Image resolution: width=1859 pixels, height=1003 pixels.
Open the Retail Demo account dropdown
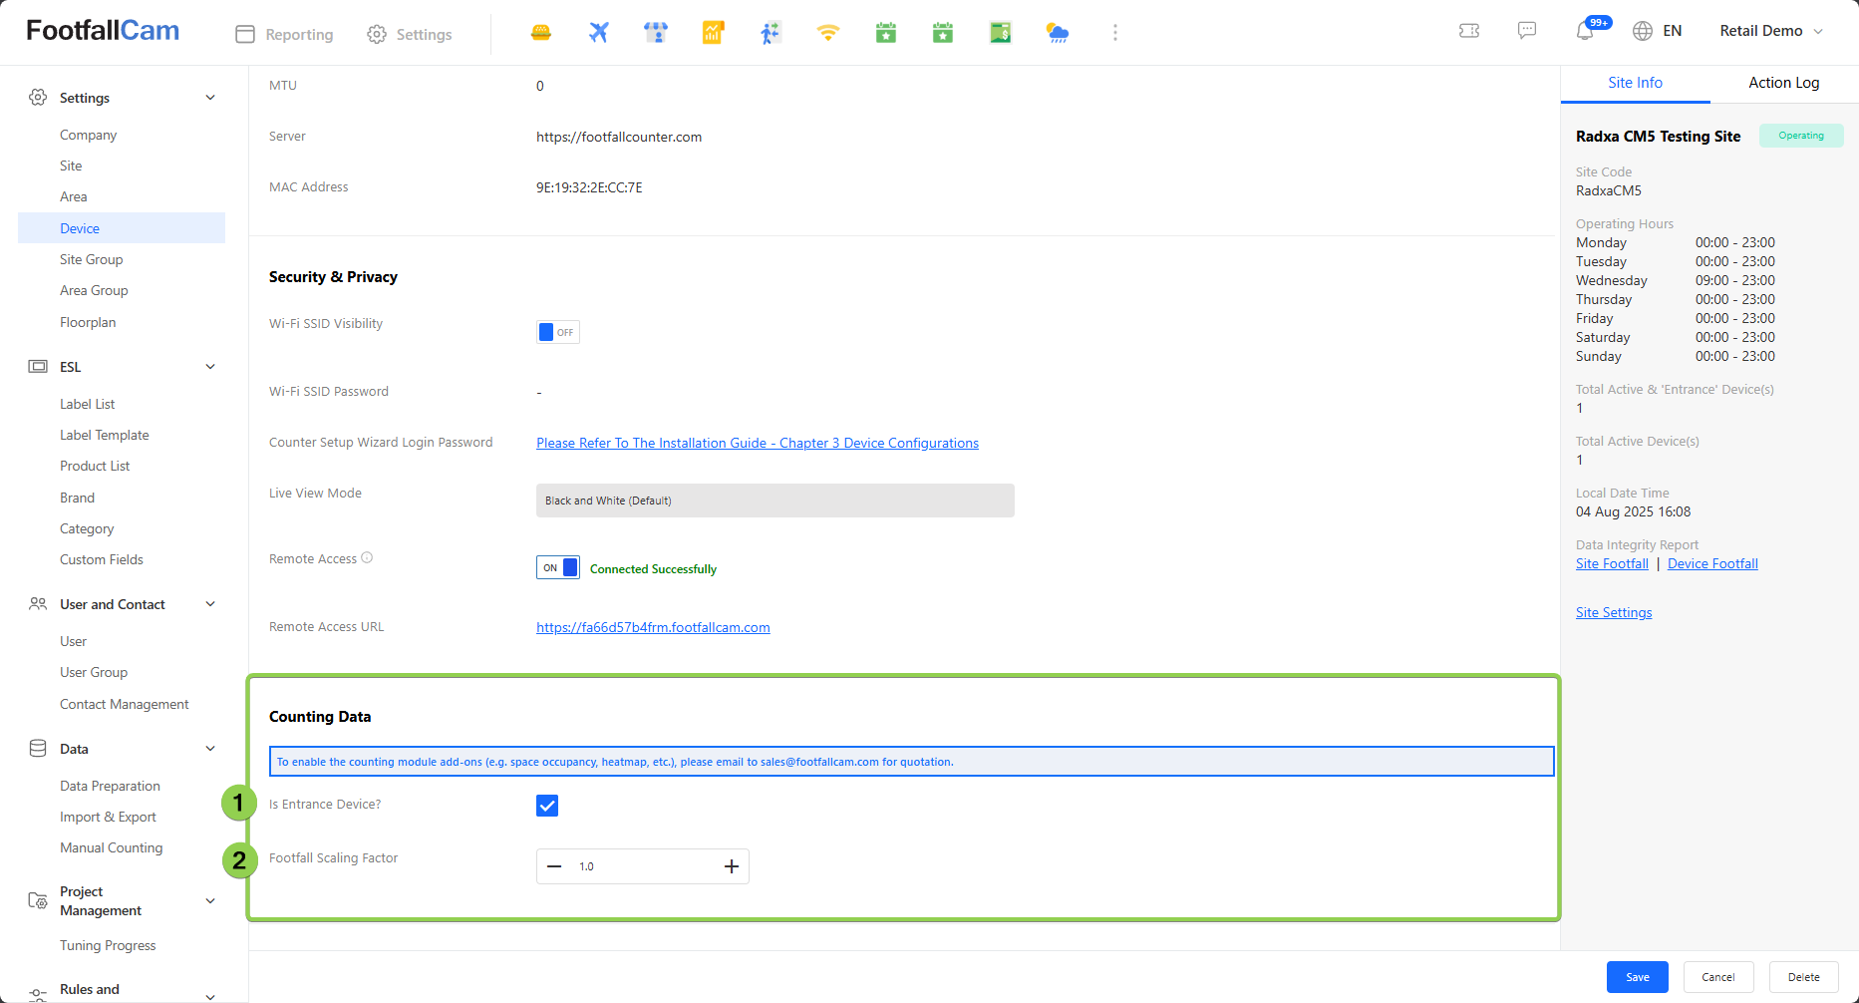pyautogui.click(x=1770, y=31)
